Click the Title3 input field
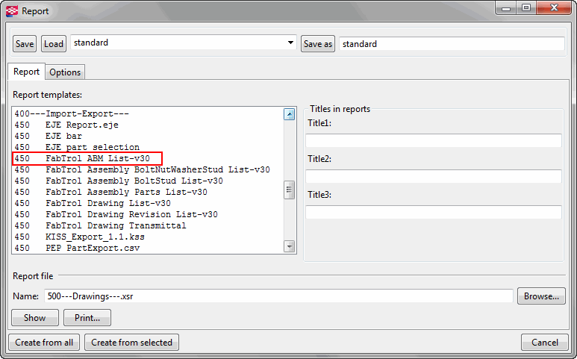Viewport: 577px width, 359px height. pyautogui.click(x=434, y=212)
